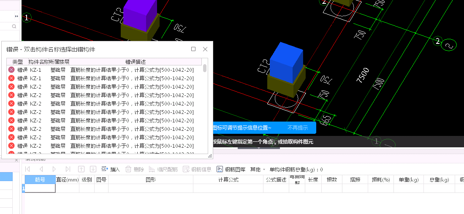
Task: Click the 图号 column header
Action: coord(101,179)
